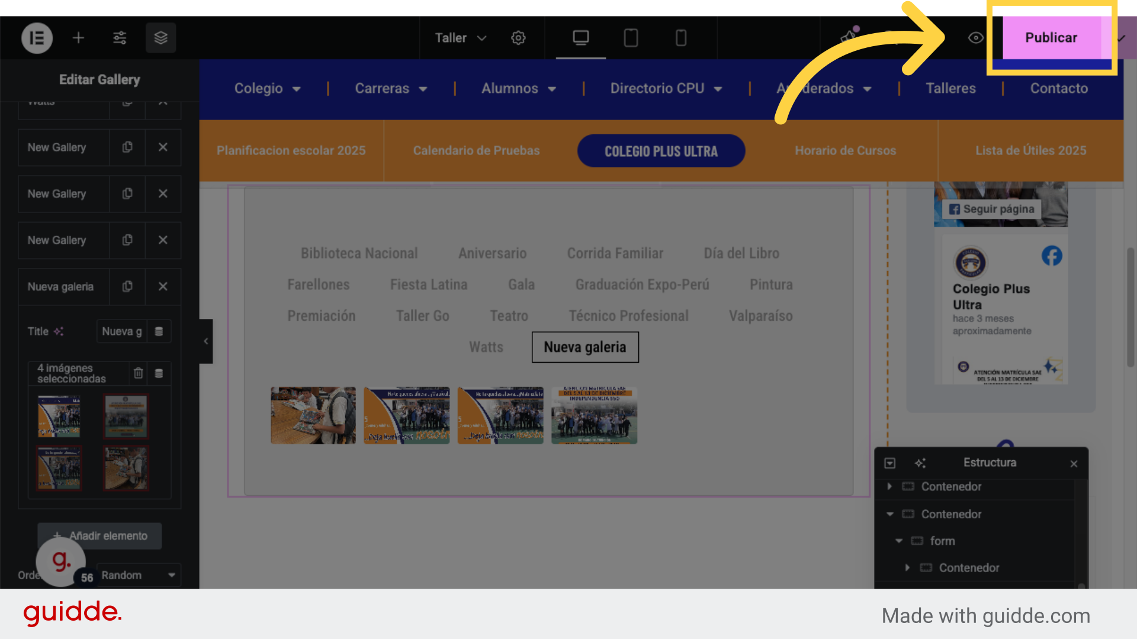The image size is (1137, 639).
Task: Open the Directorio CPU menu dropdown
Action: (666, 89)
